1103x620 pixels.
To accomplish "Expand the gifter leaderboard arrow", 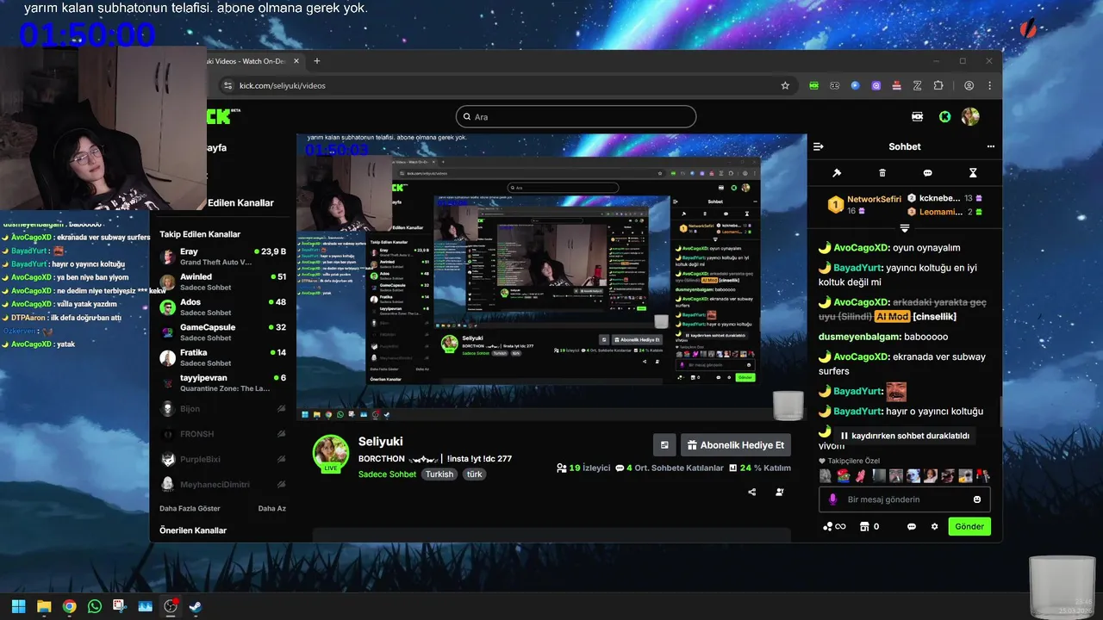I will click(905, 228).
